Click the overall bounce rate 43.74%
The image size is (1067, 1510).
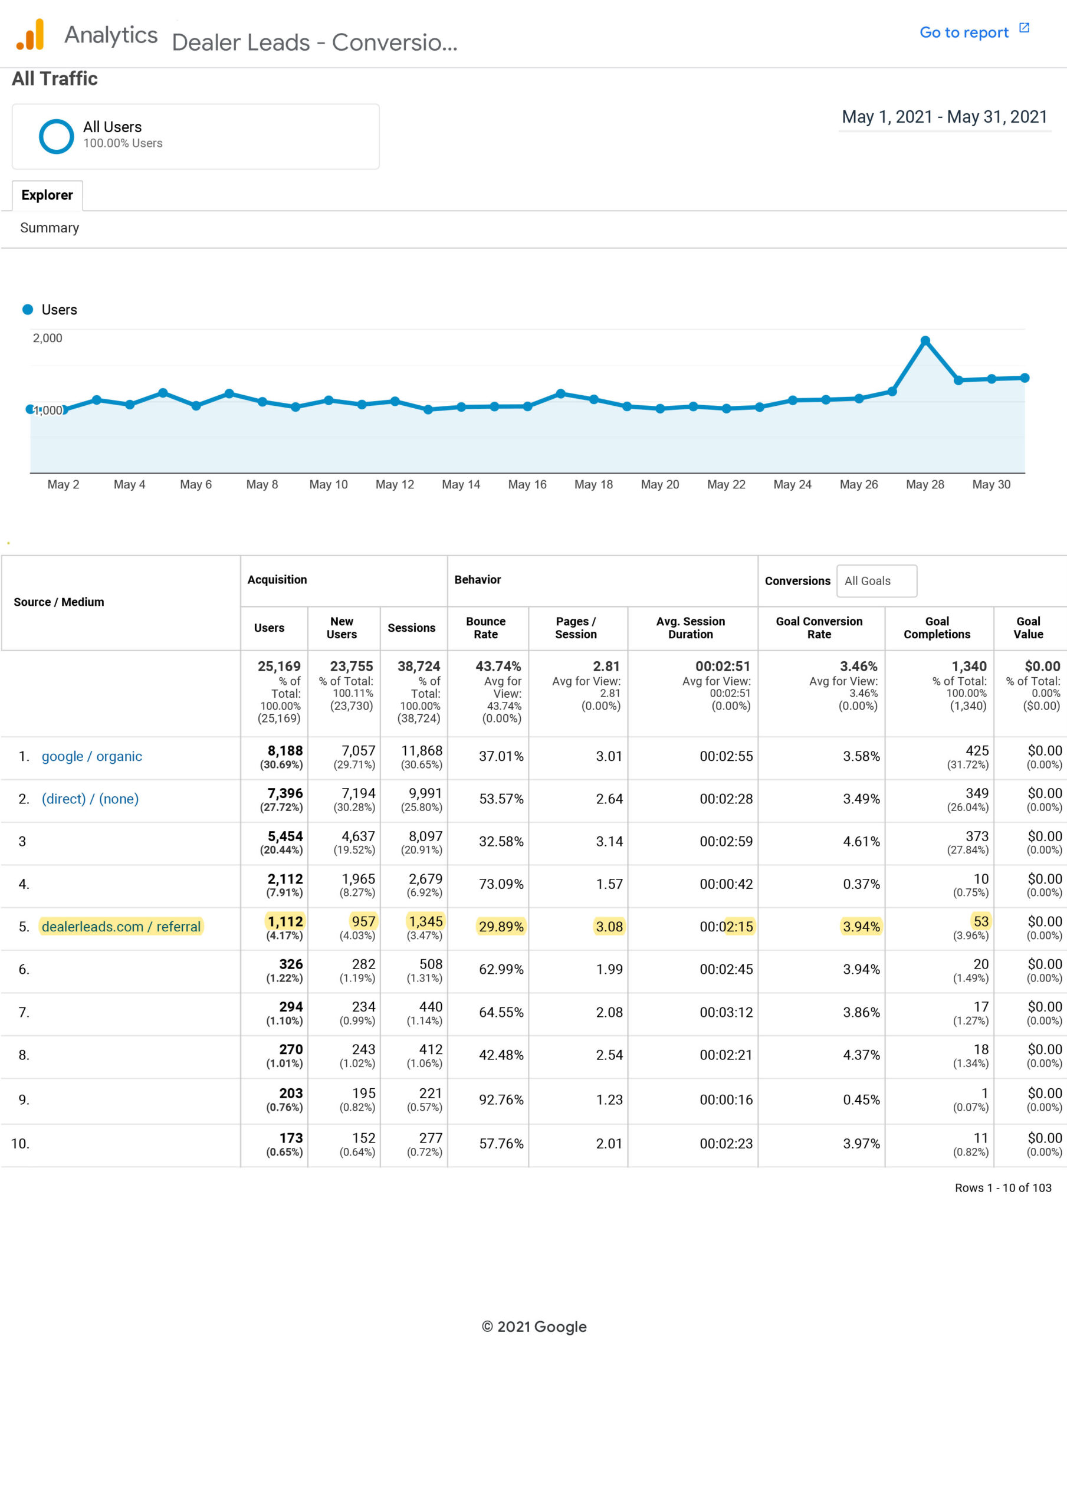[498, 666]
